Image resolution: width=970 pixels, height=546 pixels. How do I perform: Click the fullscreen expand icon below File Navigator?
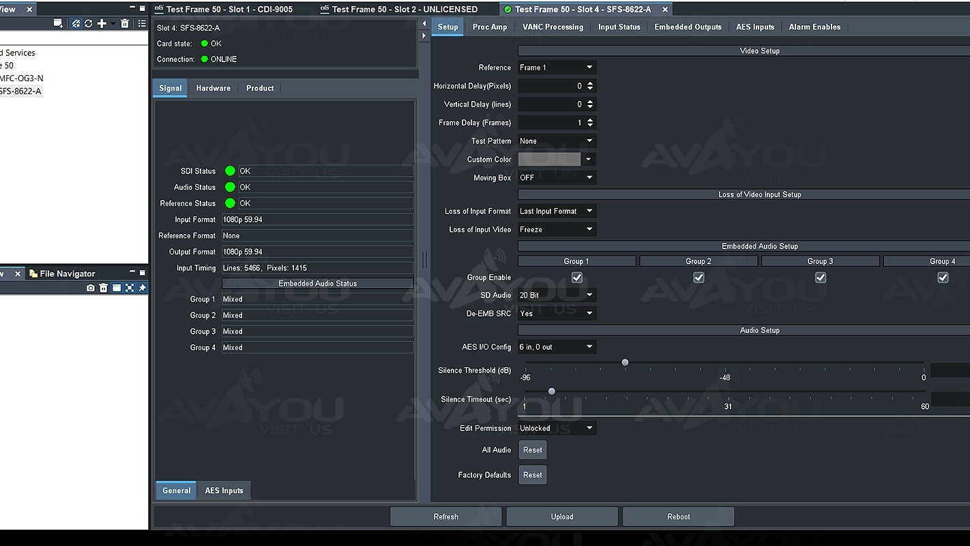click(x=130, y=288)
